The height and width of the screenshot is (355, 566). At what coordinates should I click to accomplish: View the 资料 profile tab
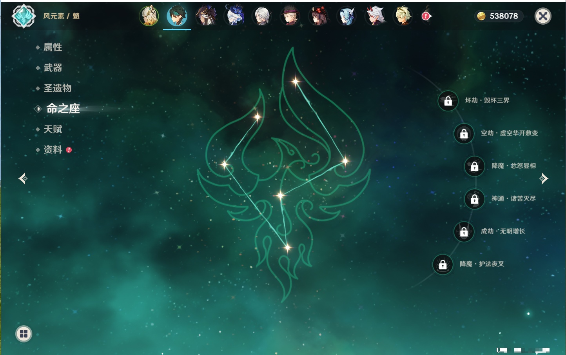[x=53, y=149]
